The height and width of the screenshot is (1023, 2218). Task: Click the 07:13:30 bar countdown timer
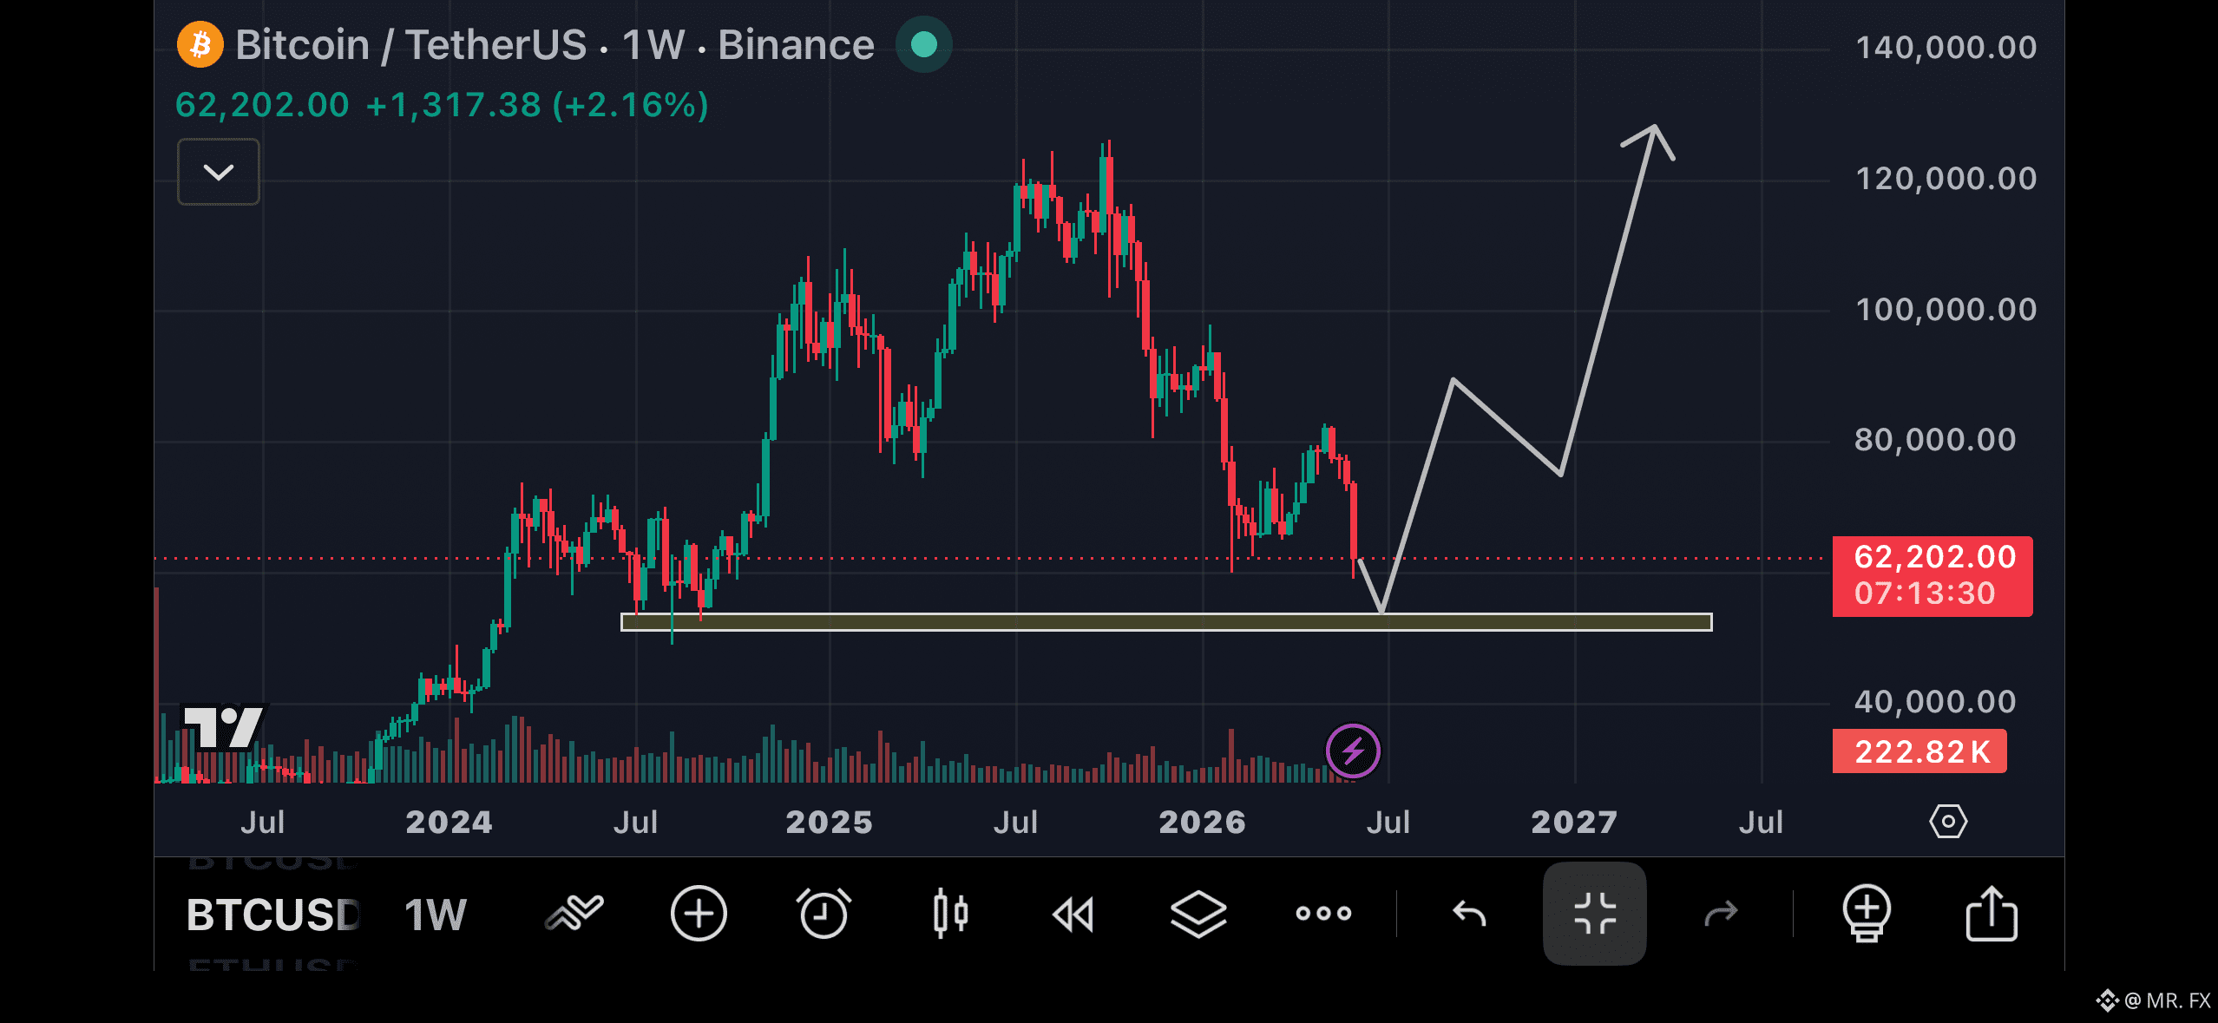tap(1925, 593)
